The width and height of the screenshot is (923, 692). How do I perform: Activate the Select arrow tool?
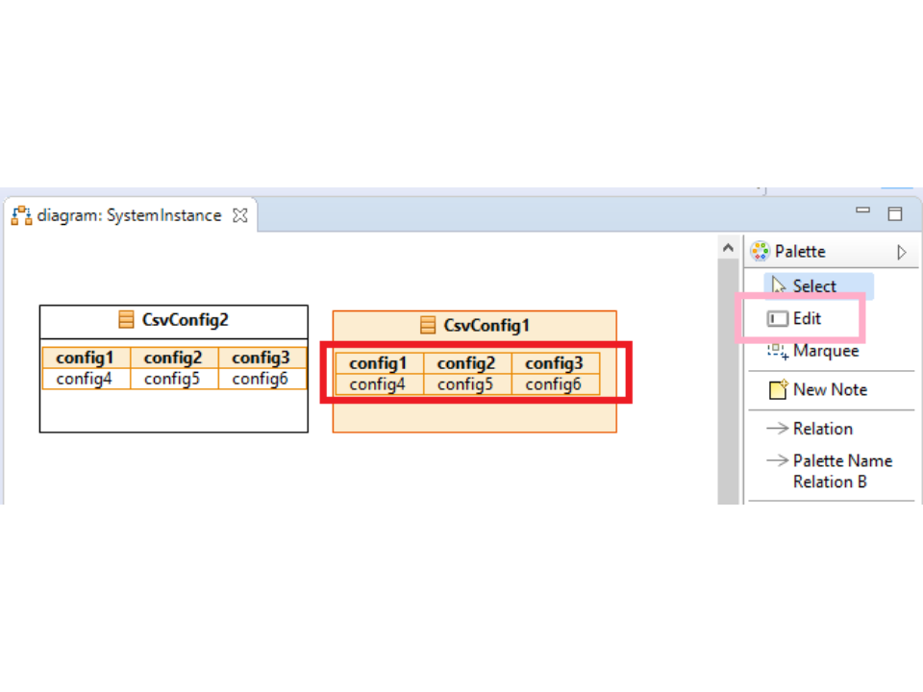(813, 286)
